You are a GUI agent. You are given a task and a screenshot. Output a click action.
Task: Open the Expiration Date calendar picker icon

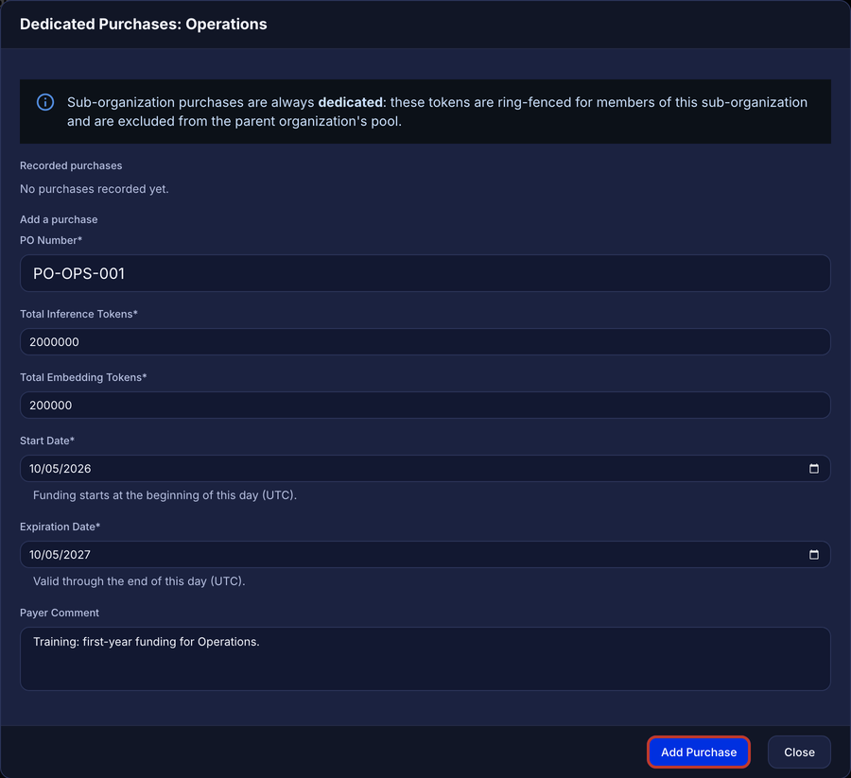pos(813,555)
